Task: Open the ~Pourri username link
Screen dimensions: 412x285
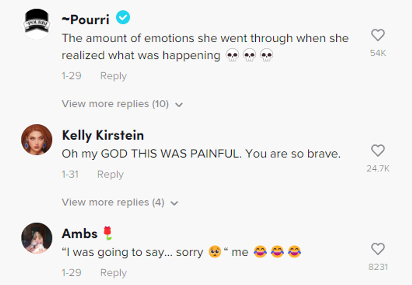Action: 85,19
